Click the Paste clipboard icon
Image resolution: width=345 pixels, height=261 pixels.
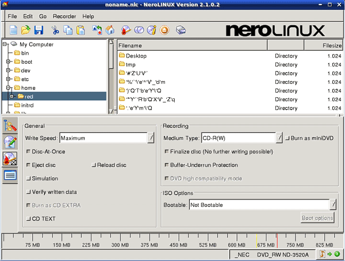coord(80,30)
